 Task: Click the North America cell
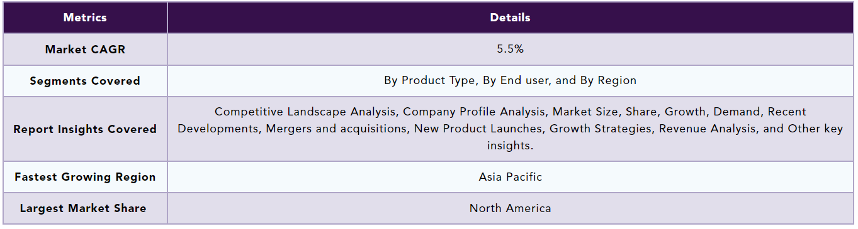pyautogui.click(x=510, y=208)
